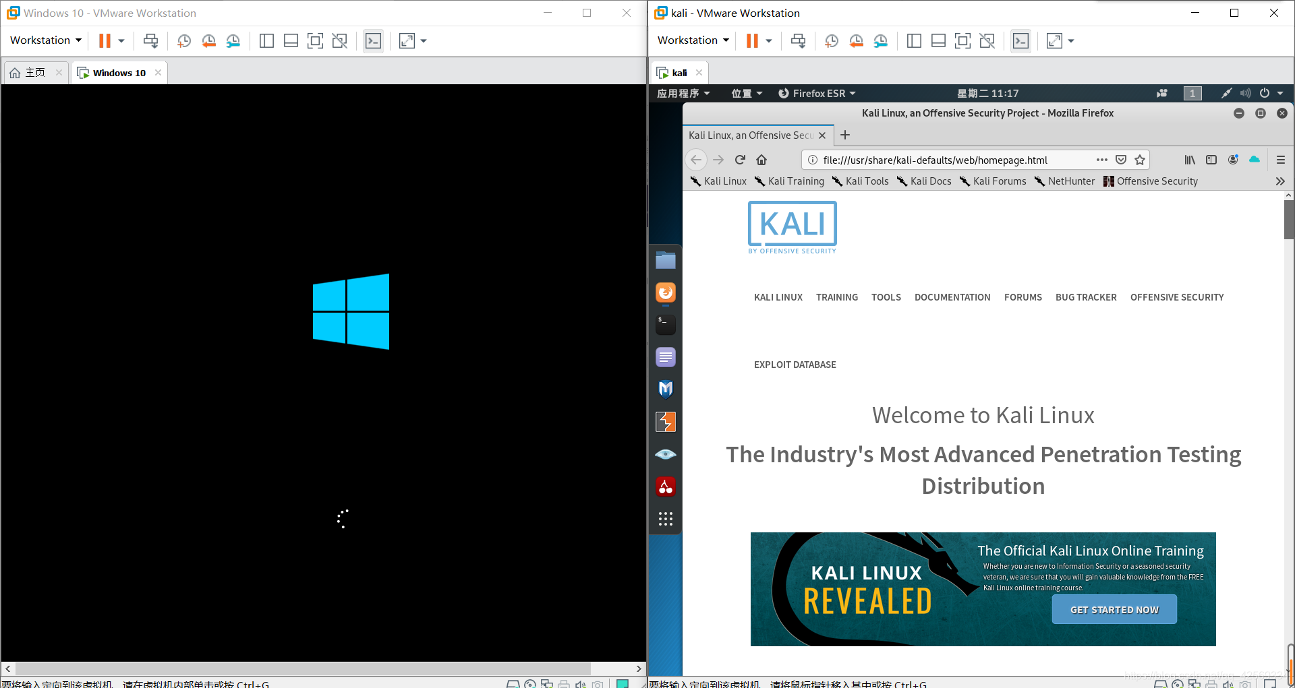Open page actions three-dot menu
This screenshot has width=1295, height=688.
(1102, 160)
